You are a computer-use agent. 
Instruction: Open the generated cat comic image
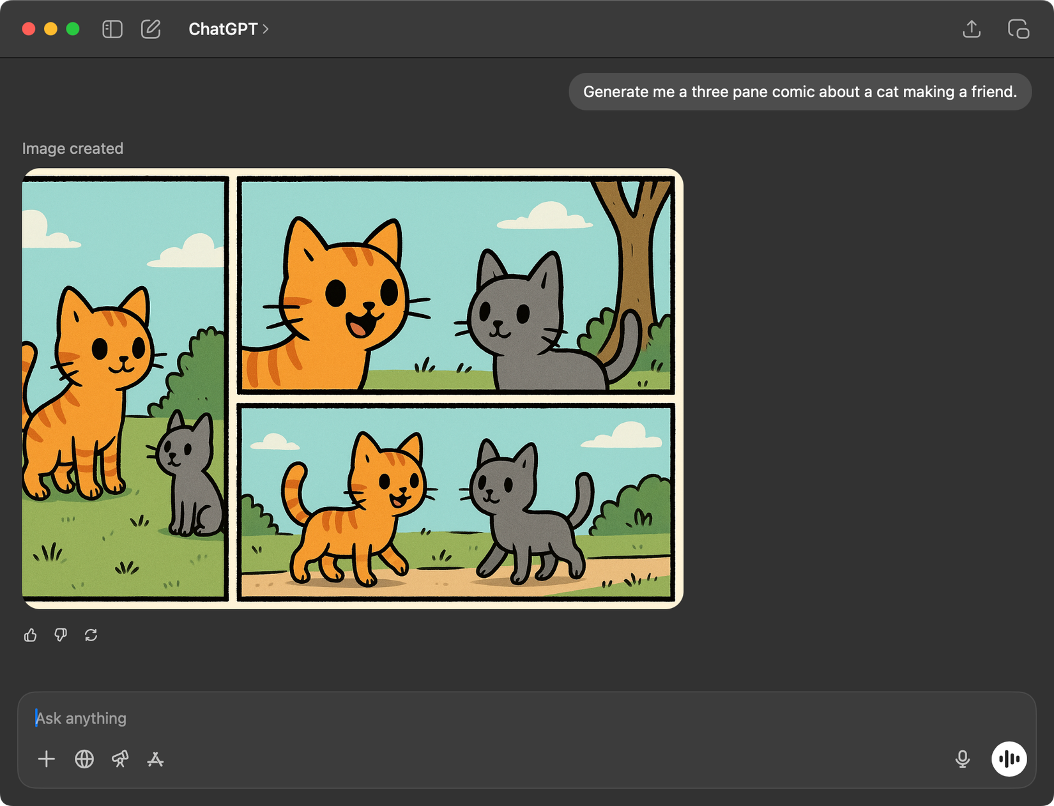coord(353,387)
